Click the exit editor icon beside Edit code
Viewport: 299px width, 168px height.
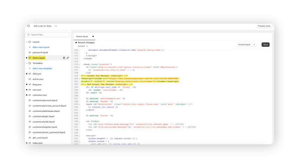pos(28,26)
